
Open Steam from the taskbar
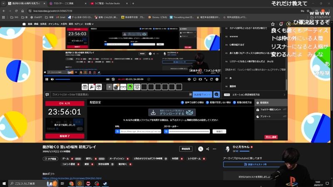click(x=105, y=183)
